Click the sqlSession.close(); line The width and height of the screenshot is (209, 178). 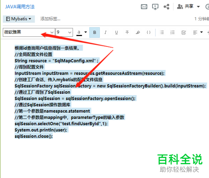[x=34, y=136]
